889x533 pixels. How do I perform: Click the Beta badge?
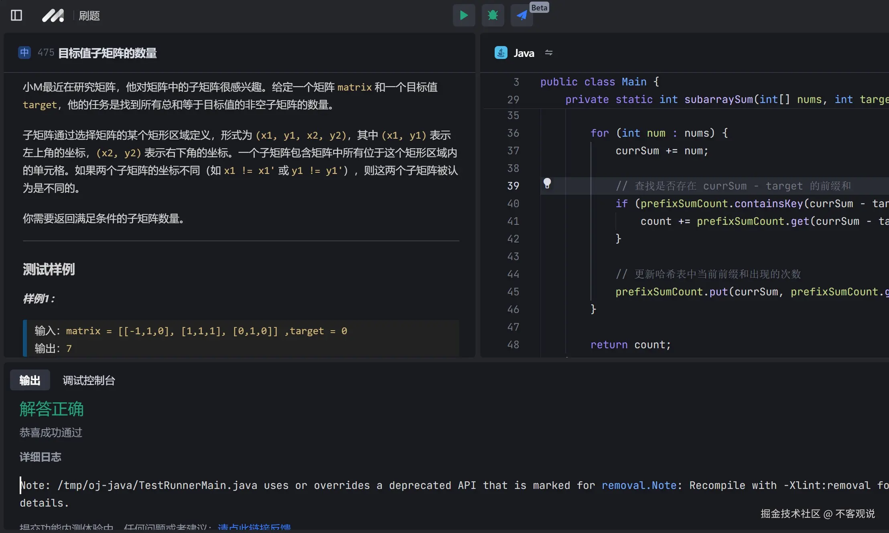539,8
